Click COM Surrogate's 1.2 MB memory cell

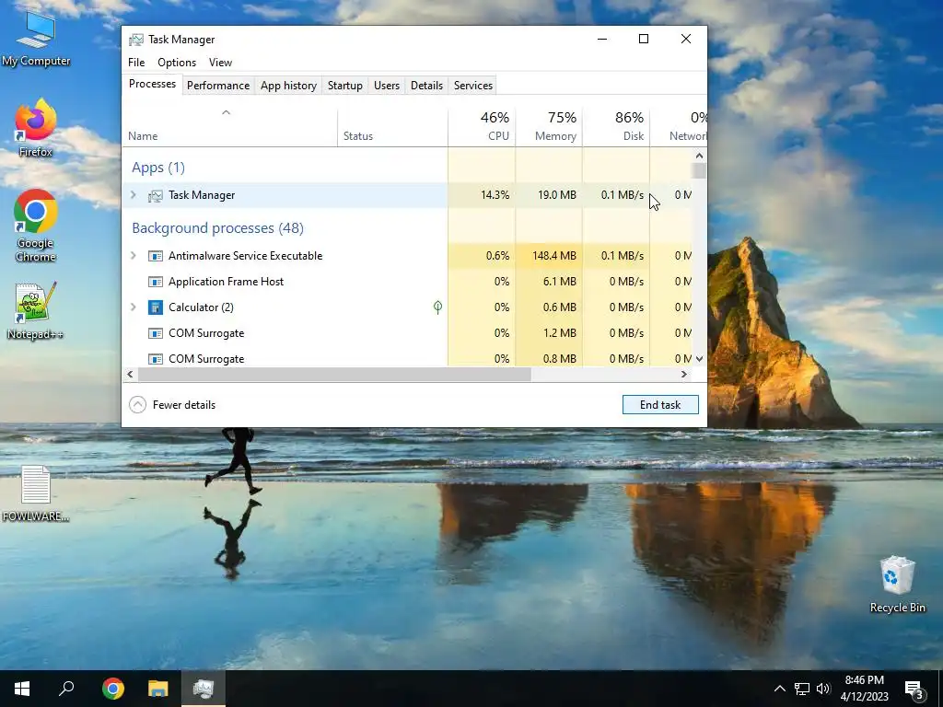click(549, 333)
